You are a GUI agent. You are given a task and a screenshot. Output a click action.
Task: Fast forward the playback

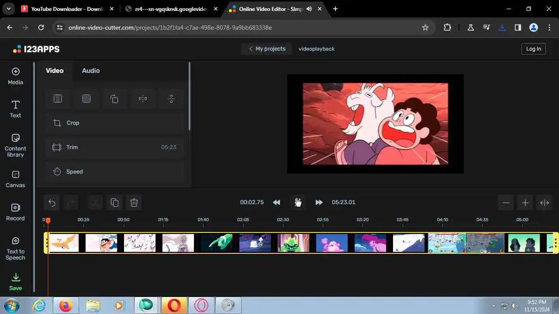(319, 202)
